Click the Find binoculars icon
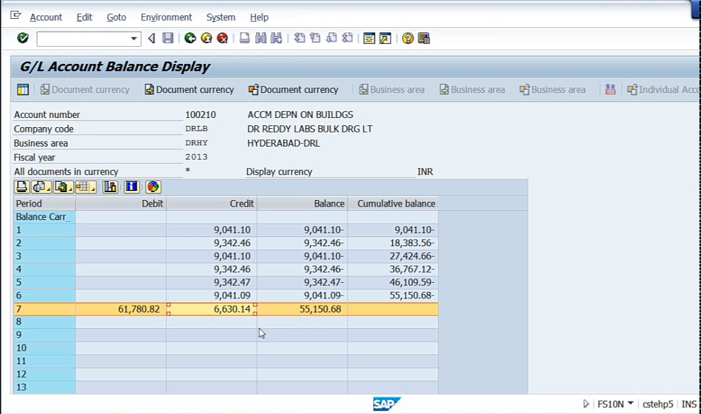This screenshot has width=701, height=414. click(261, 38)
